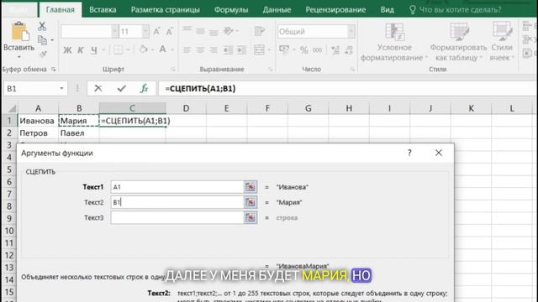
Task: Click the Текст3 empty input field
Action: coord(177,218)
